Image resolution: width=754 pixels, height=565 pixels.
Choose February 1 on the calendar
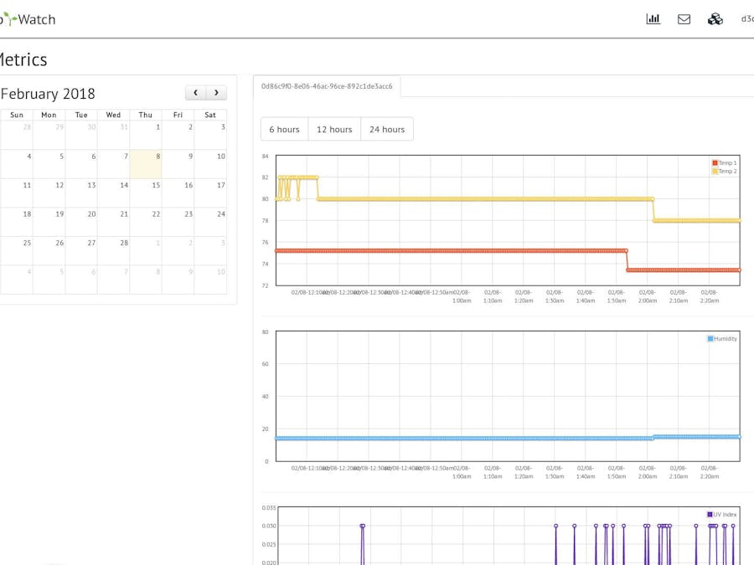click(146, 135)
